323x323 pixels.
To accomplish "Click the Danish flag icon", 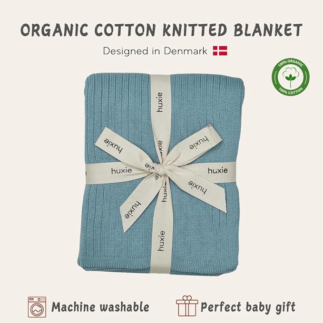I will (x=220, y=51).
